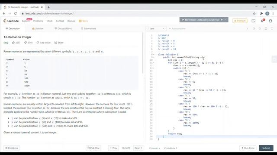
Task: Click Add to List
Action: tap(43, 43)
